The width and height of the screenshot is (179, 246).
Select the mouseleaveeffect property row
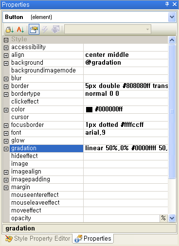pos(89,203)
